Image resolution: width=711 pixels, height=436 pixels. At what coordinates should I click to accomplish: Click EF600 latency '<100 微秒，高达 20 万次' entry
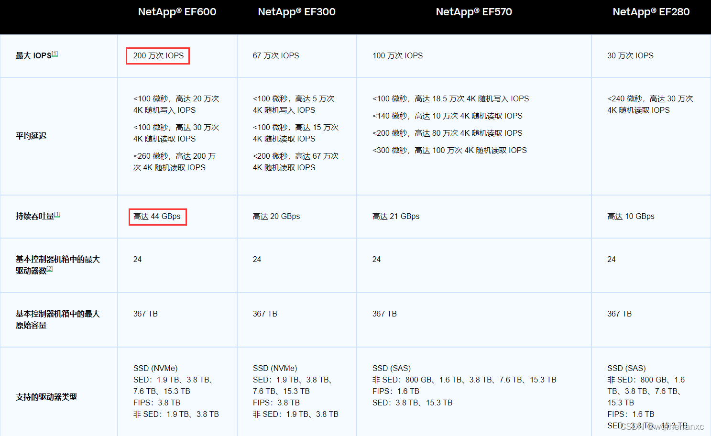[176, 104]
